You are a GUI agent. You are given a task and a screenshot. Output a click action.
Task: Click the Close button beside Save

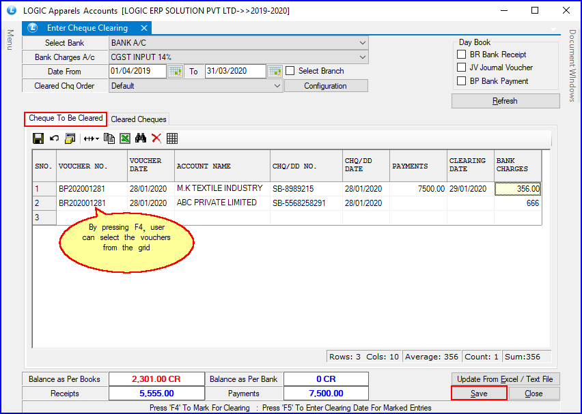(x=533, y=394)
